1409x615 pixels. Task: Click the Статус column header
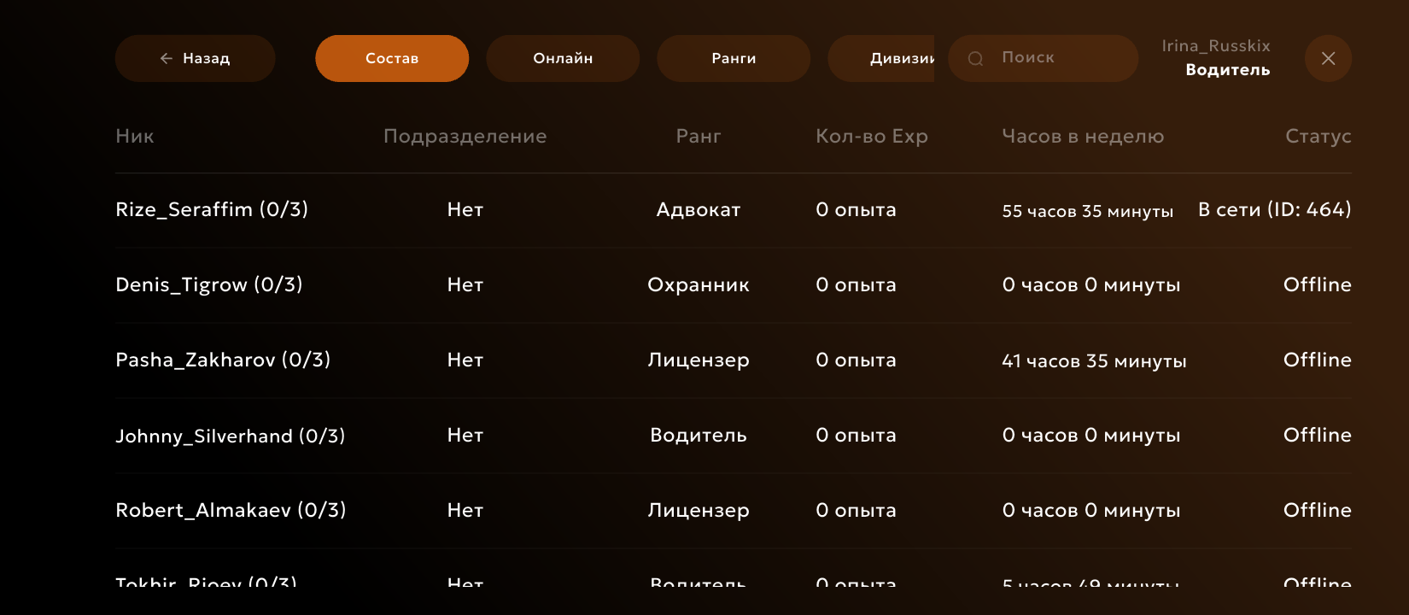[x=1318, y=137]
